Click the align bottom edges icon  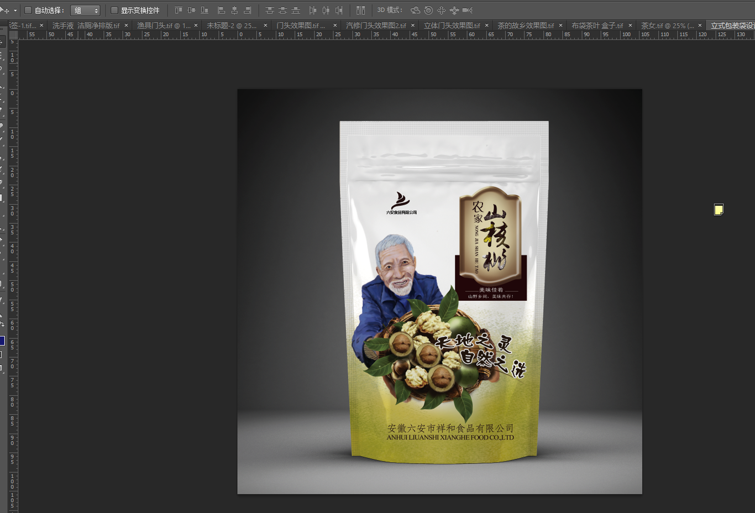click(x=205, y=10)
